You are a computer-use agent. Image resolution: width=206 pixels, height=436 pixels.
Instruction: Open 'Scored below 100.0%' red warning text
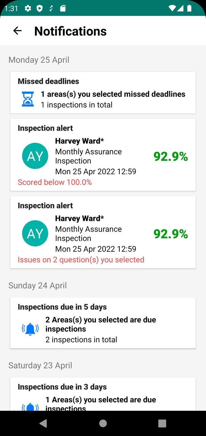pyautogui.click(x=55, y=182)
